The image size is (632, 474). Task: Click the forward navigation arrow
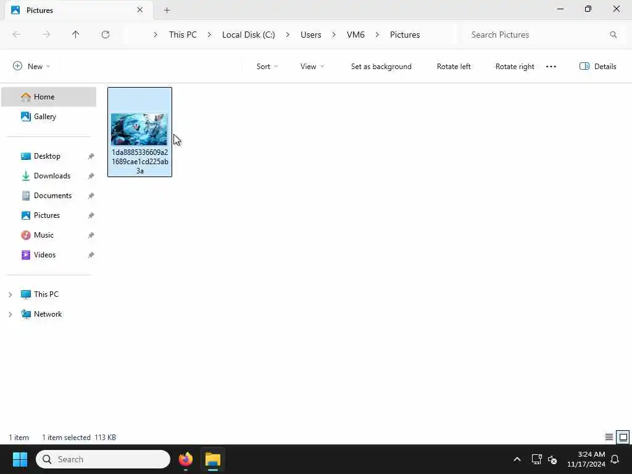[x=46, y=35]
